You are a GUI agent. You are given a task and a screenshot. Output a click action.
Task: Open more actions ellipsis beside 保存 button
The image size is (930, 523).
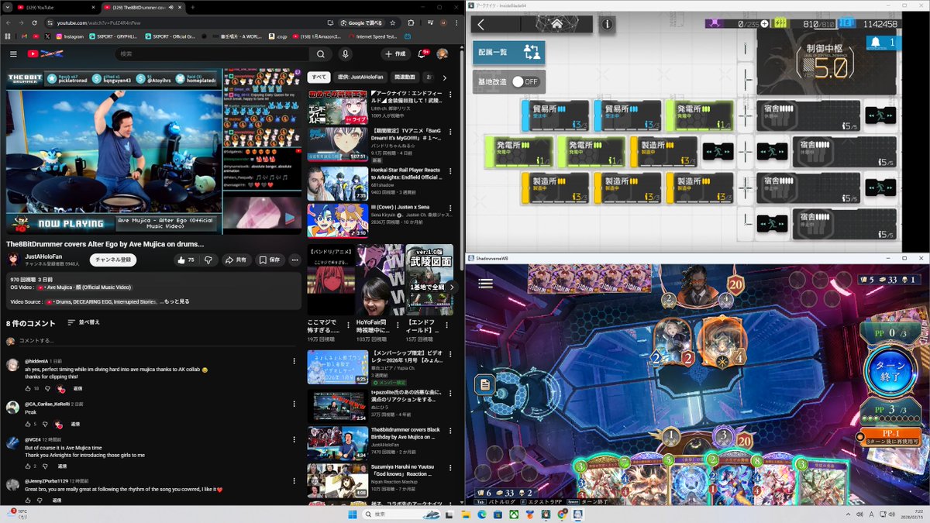click(x=295, y=260)
